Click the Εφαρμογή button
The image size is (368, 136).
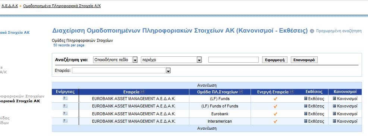coord(274,60)
